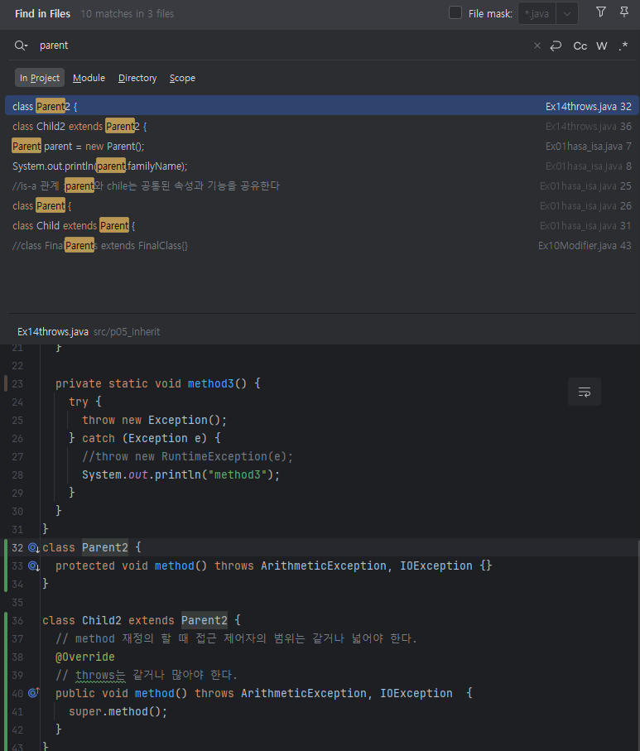Pin the Find in Files window

(x=623, y=12)
